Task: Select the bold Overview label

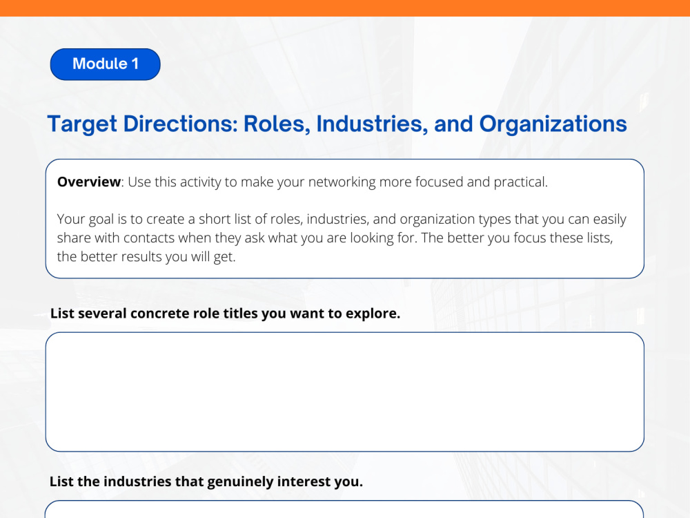Action: tap(89, 182)
